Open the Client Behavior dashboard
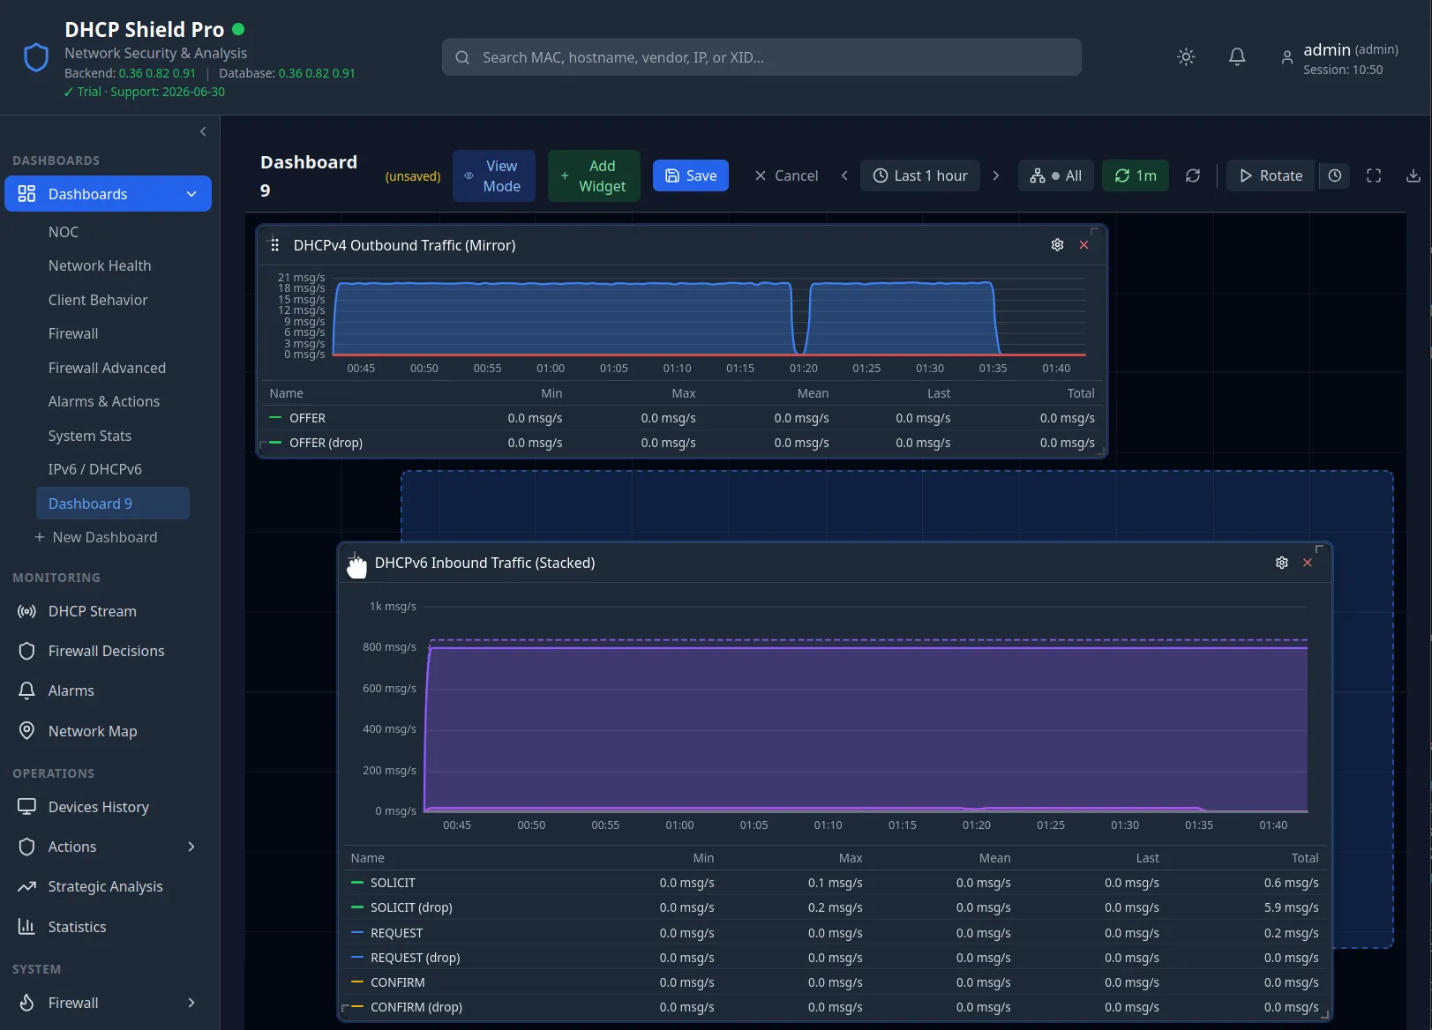Viewport: 1432px width, 1030px height. click(98, 300)
